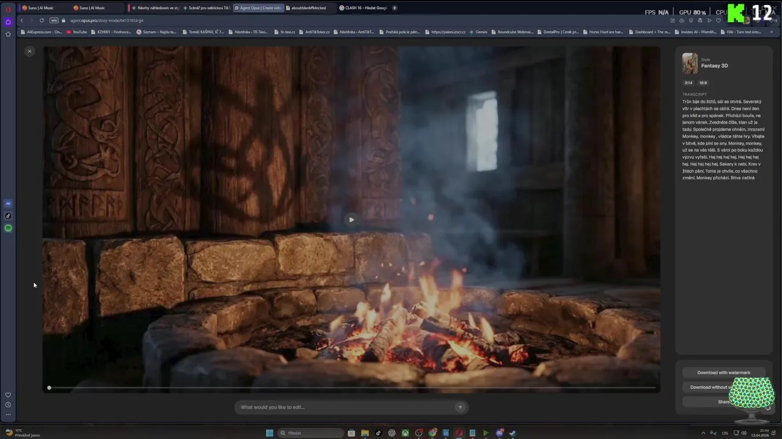Open AliExpress bookmark
Viewport: 782px width, 439px height.
42,32
